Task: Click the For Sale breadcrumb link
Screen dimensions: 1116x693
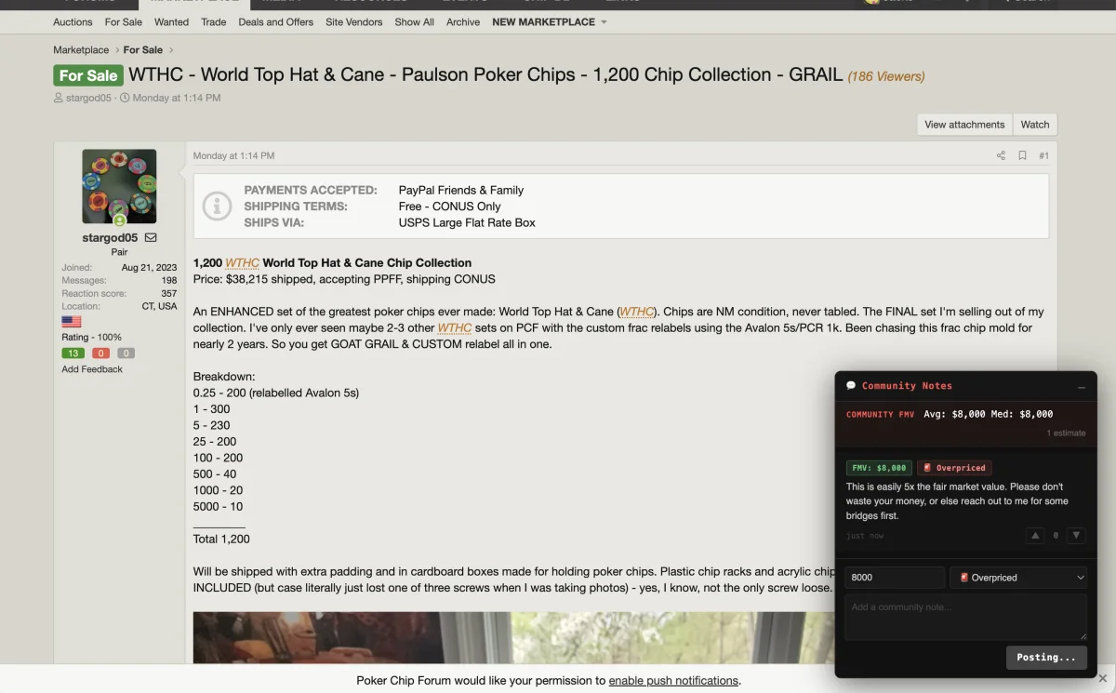Action: click(x=143, y=50)
